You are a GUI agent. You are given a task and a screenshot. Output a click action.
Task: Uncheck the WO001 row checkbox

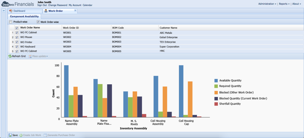17,33
